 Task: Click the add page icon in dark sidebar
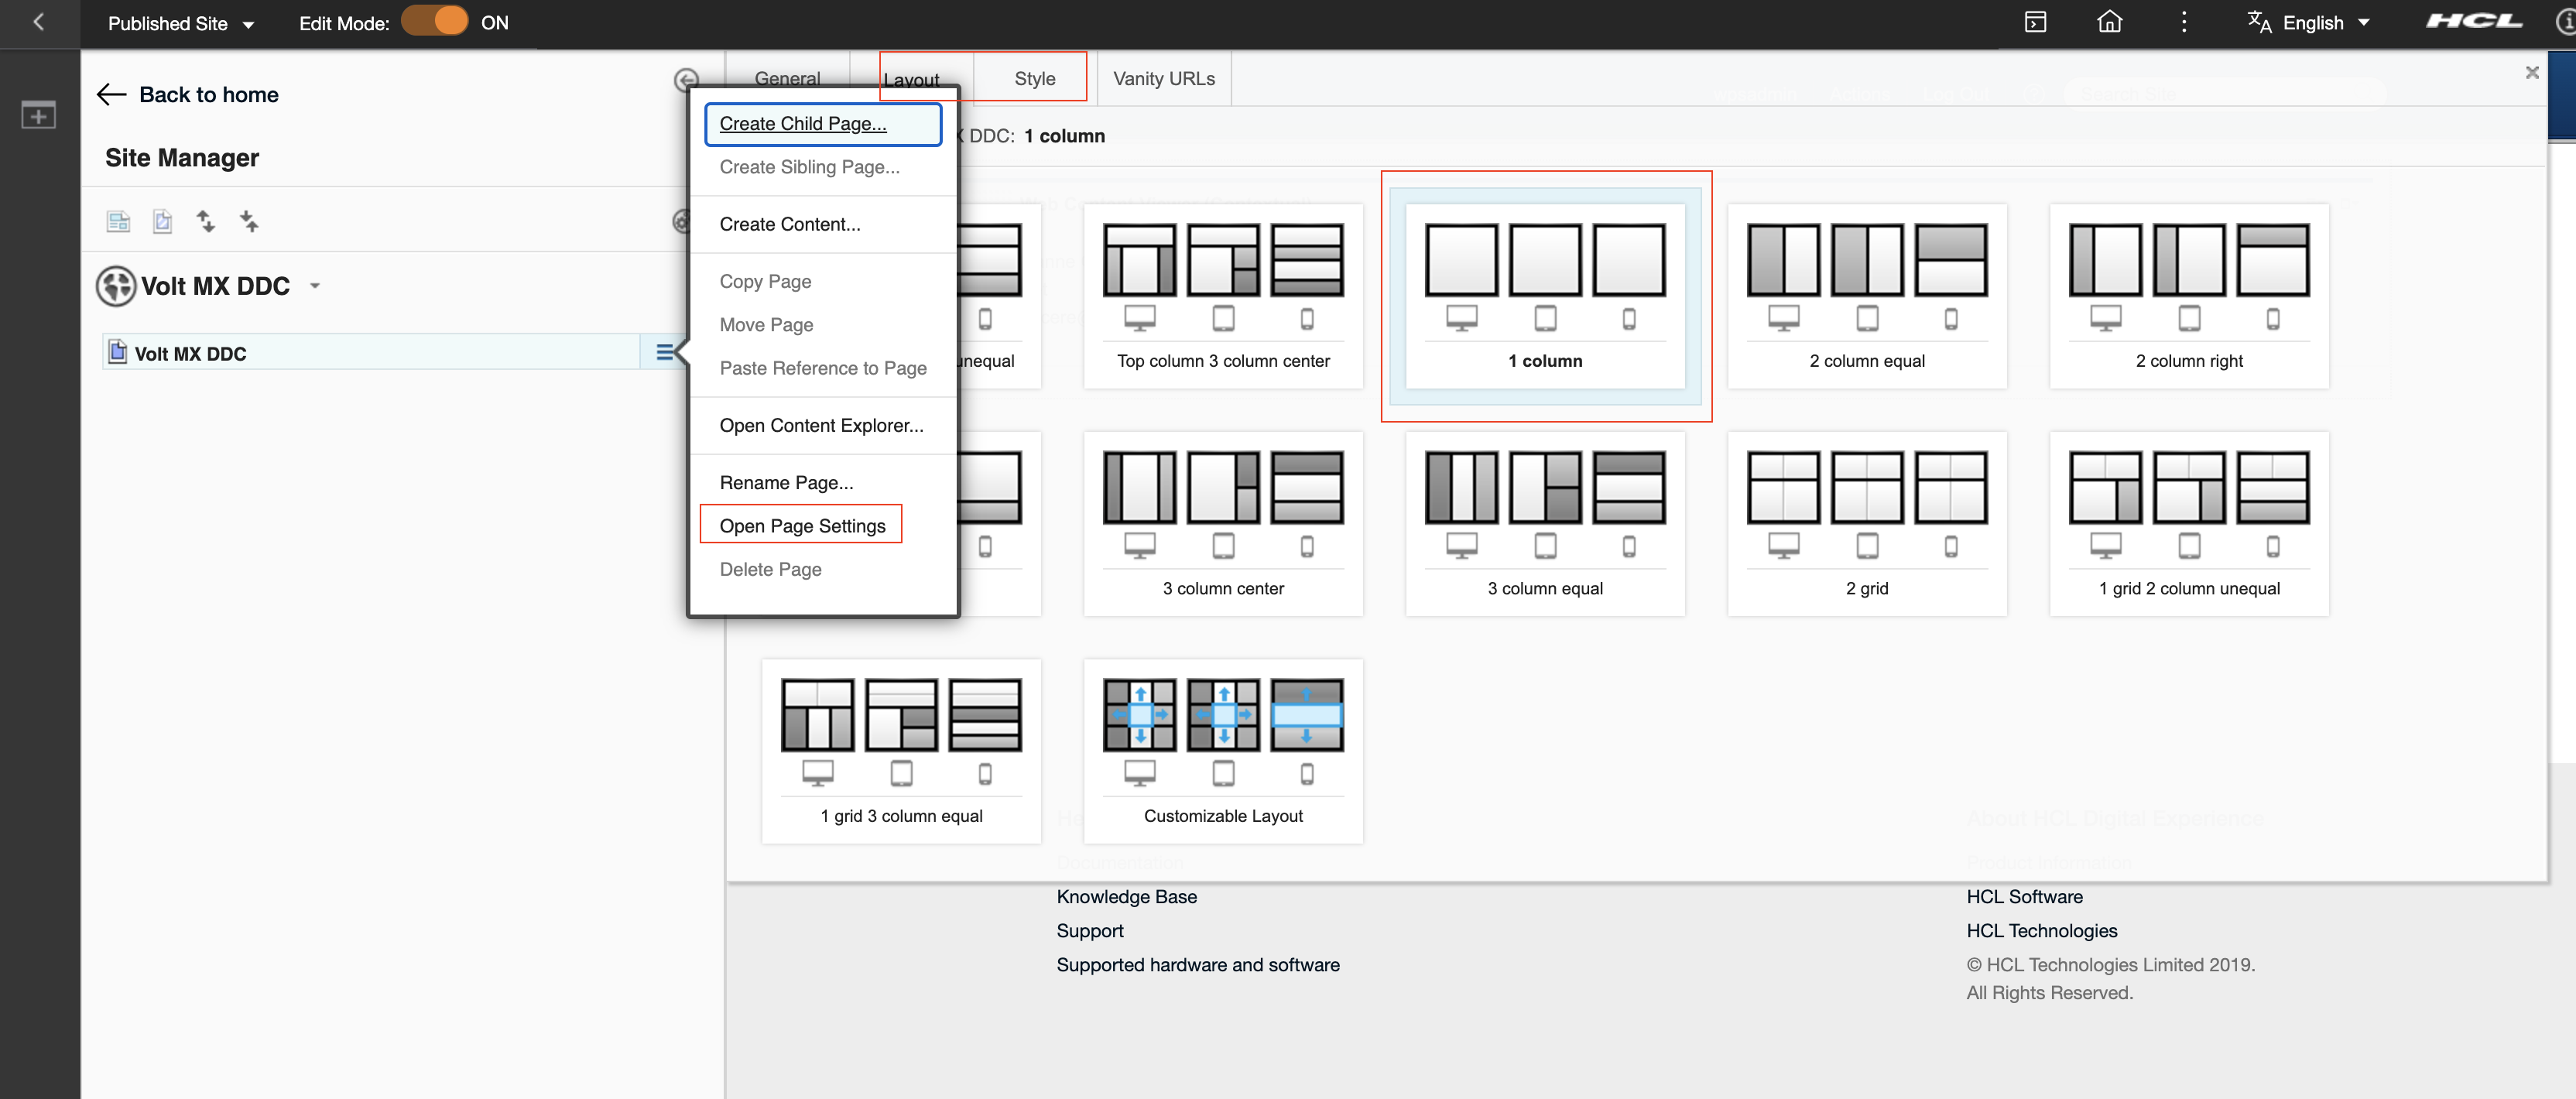pos(39,115)
